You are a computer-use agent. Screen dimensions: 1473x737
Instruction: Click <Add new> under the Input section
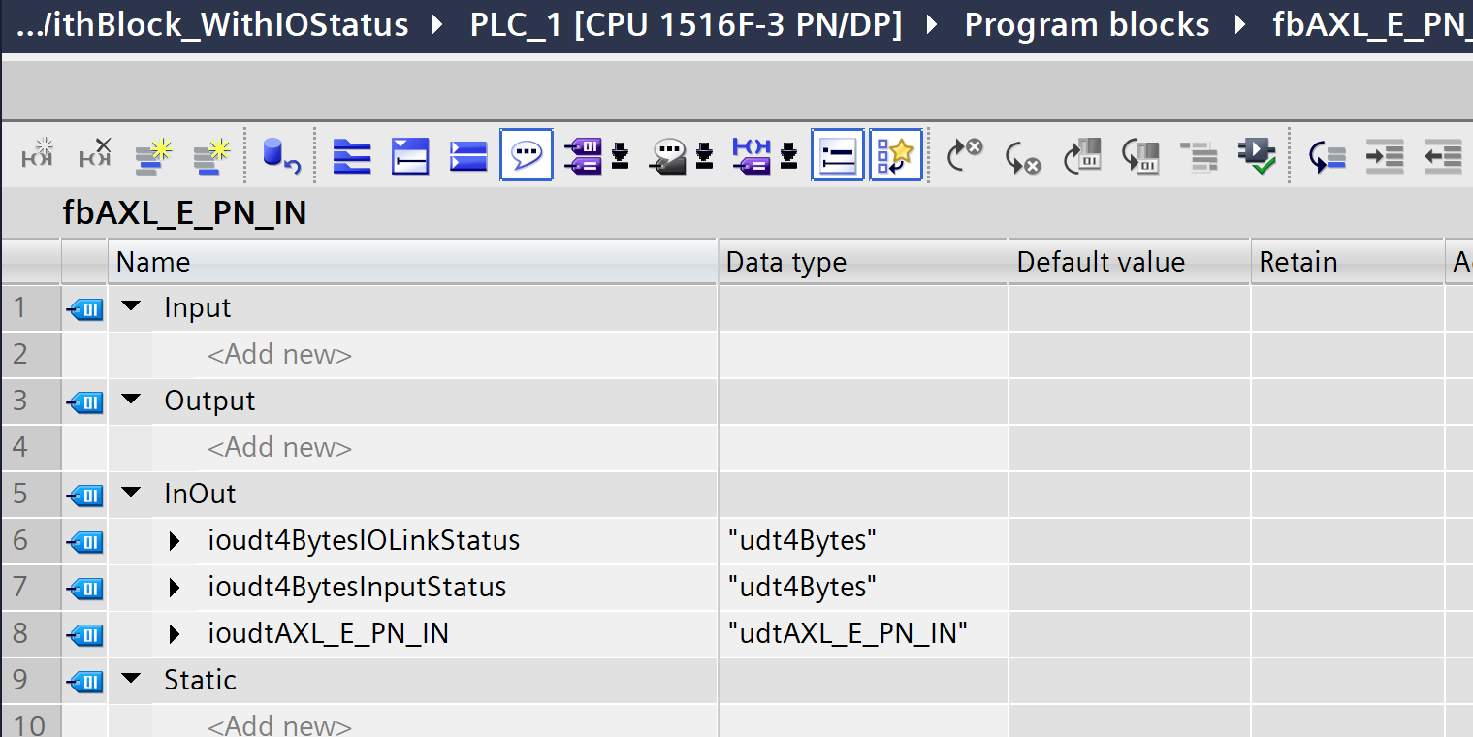pyautogui.click(x=279, y=355)
